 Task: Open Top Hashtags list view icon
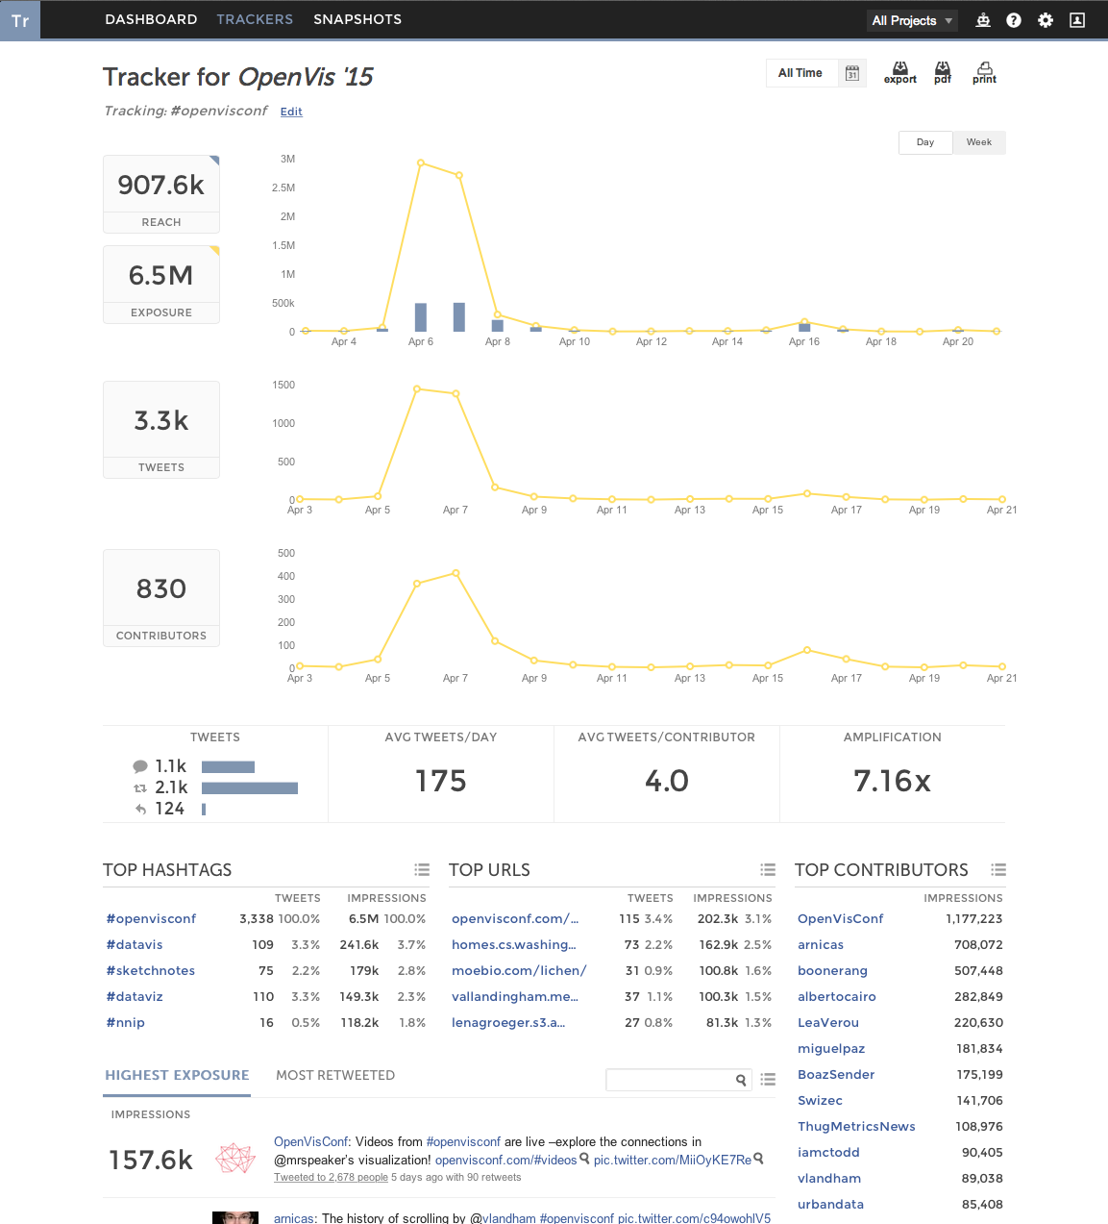pos(422,869)
